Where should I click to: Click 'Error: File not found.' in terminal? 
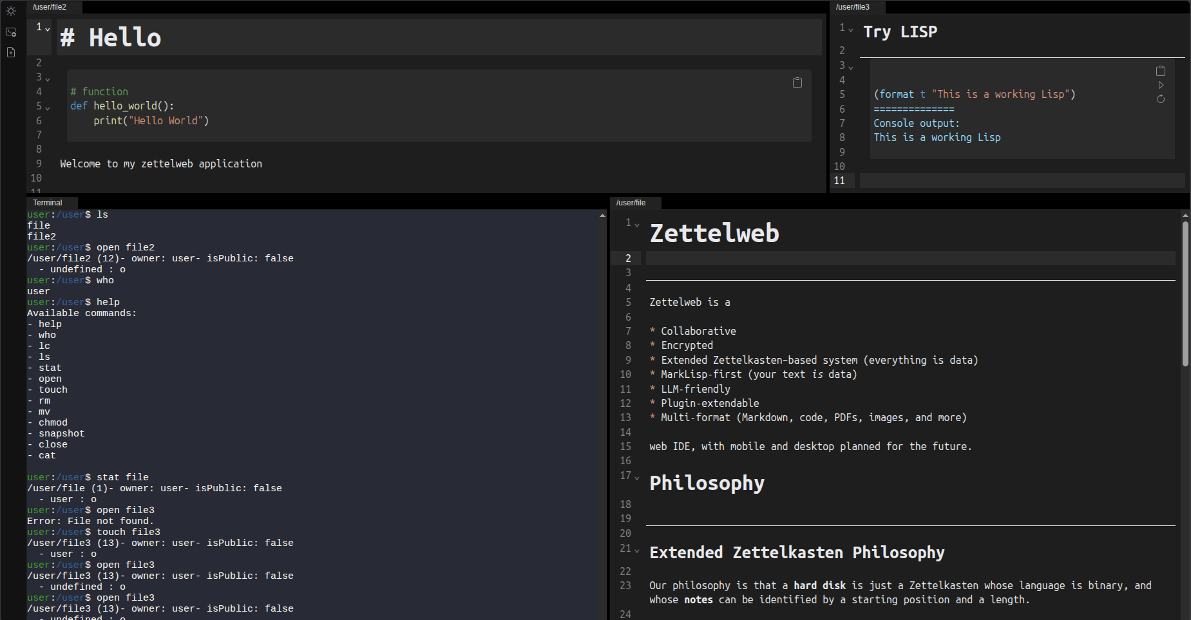coord(90,521)
